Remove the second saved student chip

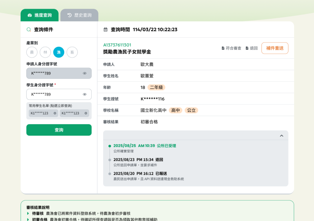coord(86,113)
